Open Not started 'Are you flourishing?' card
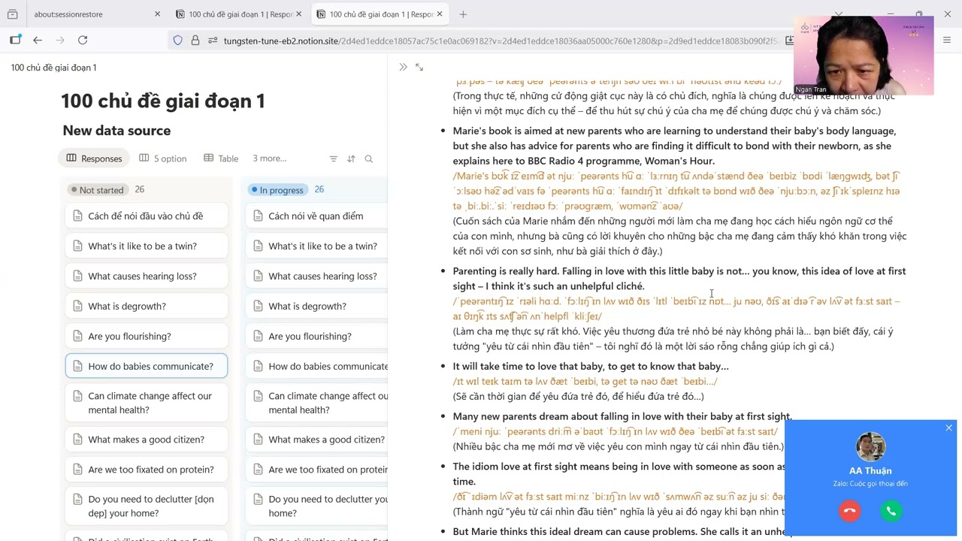The height and width of the screenshot is (541, 962). coord(147,337)
